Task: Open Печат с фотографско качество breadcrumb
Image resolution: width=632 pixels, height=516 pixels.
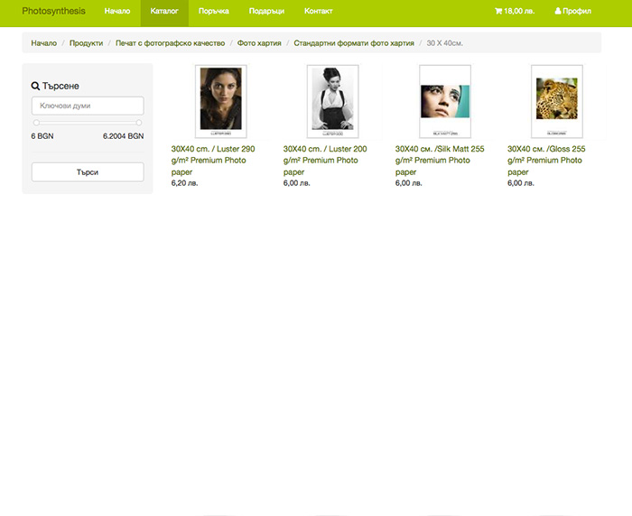Action: point(170,43)
